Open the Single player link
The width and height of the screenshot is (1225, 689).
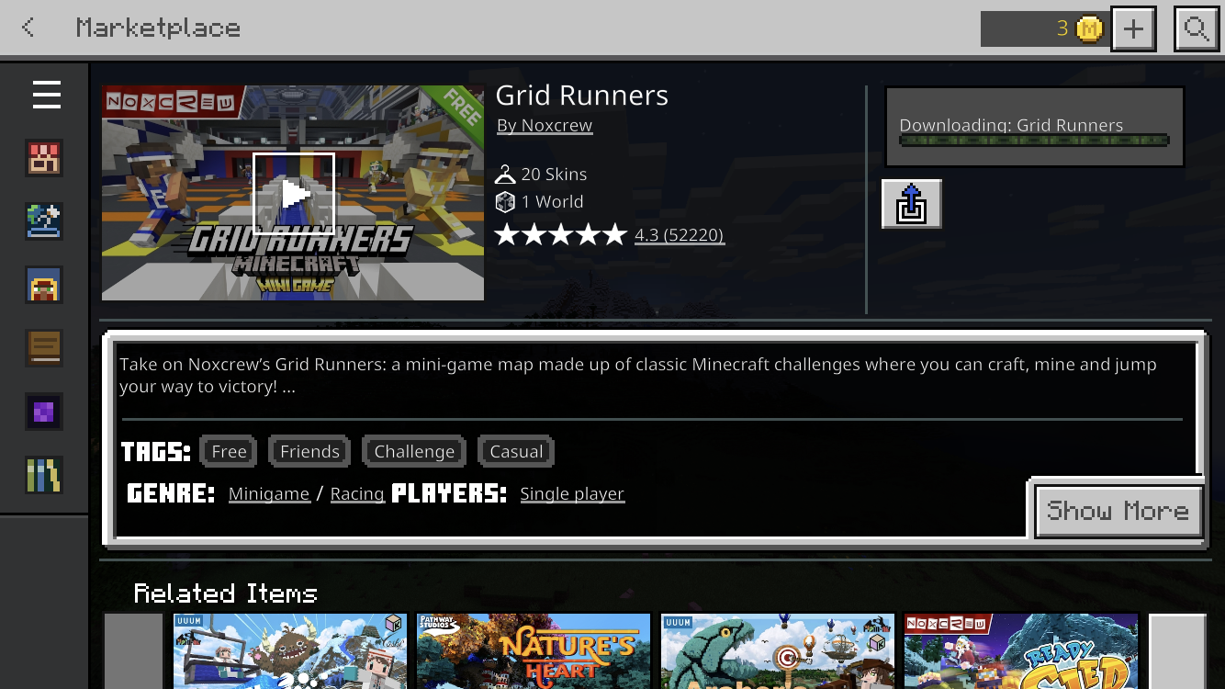click(572, 494)
